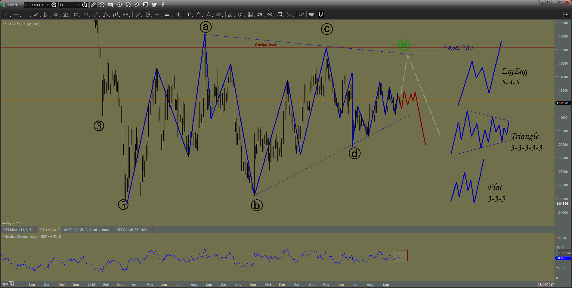Toggle the Dyn lock icon at bottom-left
Screen dimensions: 572x288
[x=11, y=284]
